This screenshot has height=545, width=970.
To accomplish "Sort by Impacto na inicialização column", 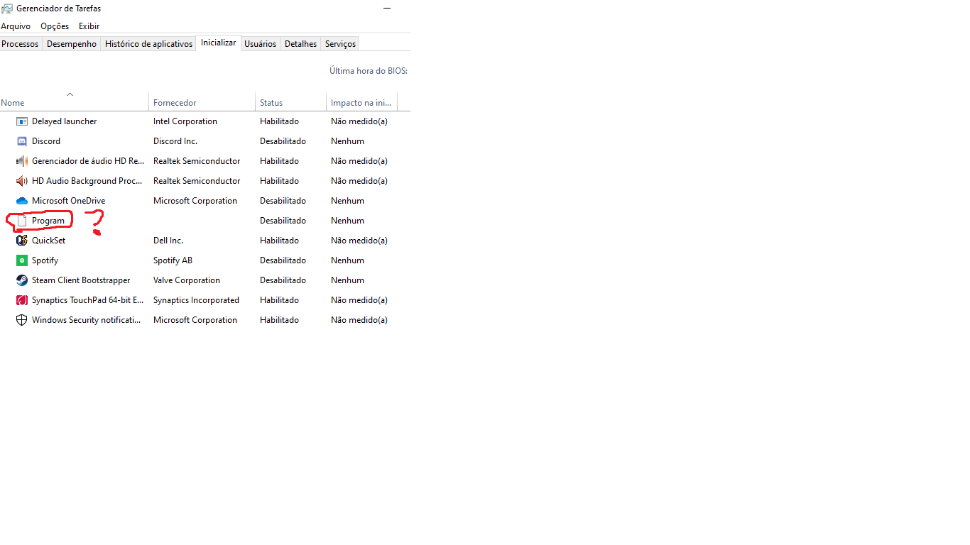I will point(362,101).
